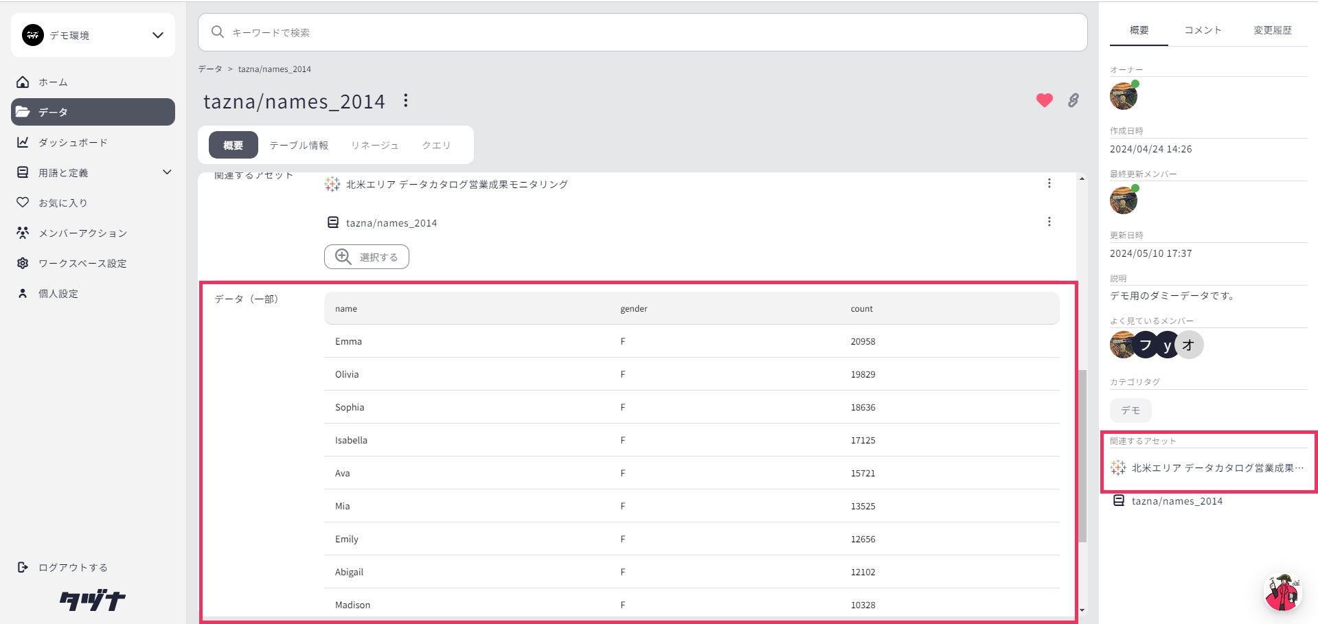Screen dimensions: 1318x624
Task: Switch to the テーブル情報 tab
Action: (299, 145)
